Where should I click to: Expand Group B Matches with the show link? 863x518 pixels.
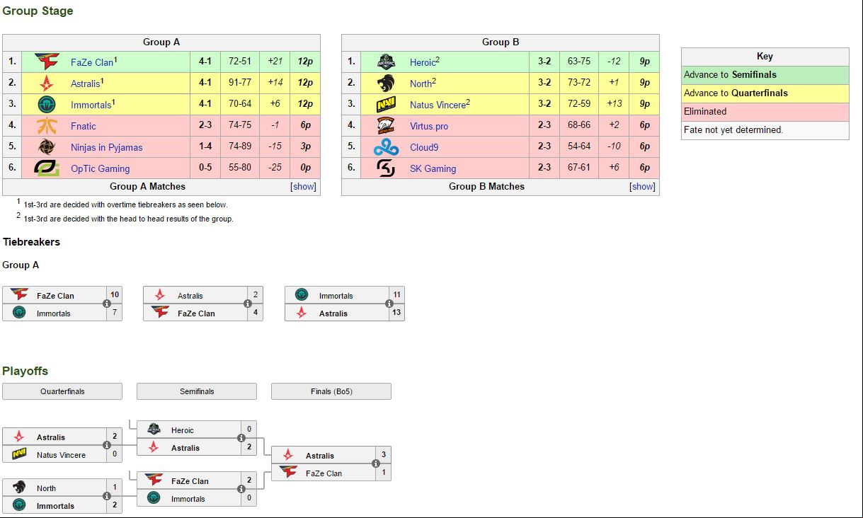pos(643,187)
